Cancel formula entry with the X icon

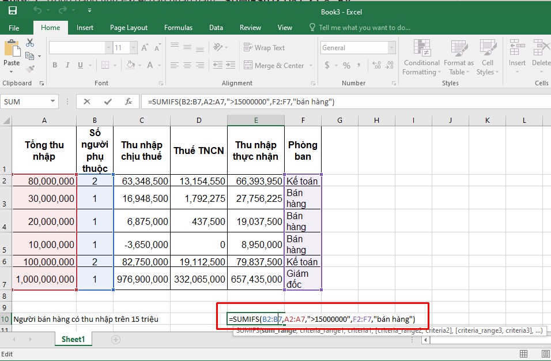point(87,101)
